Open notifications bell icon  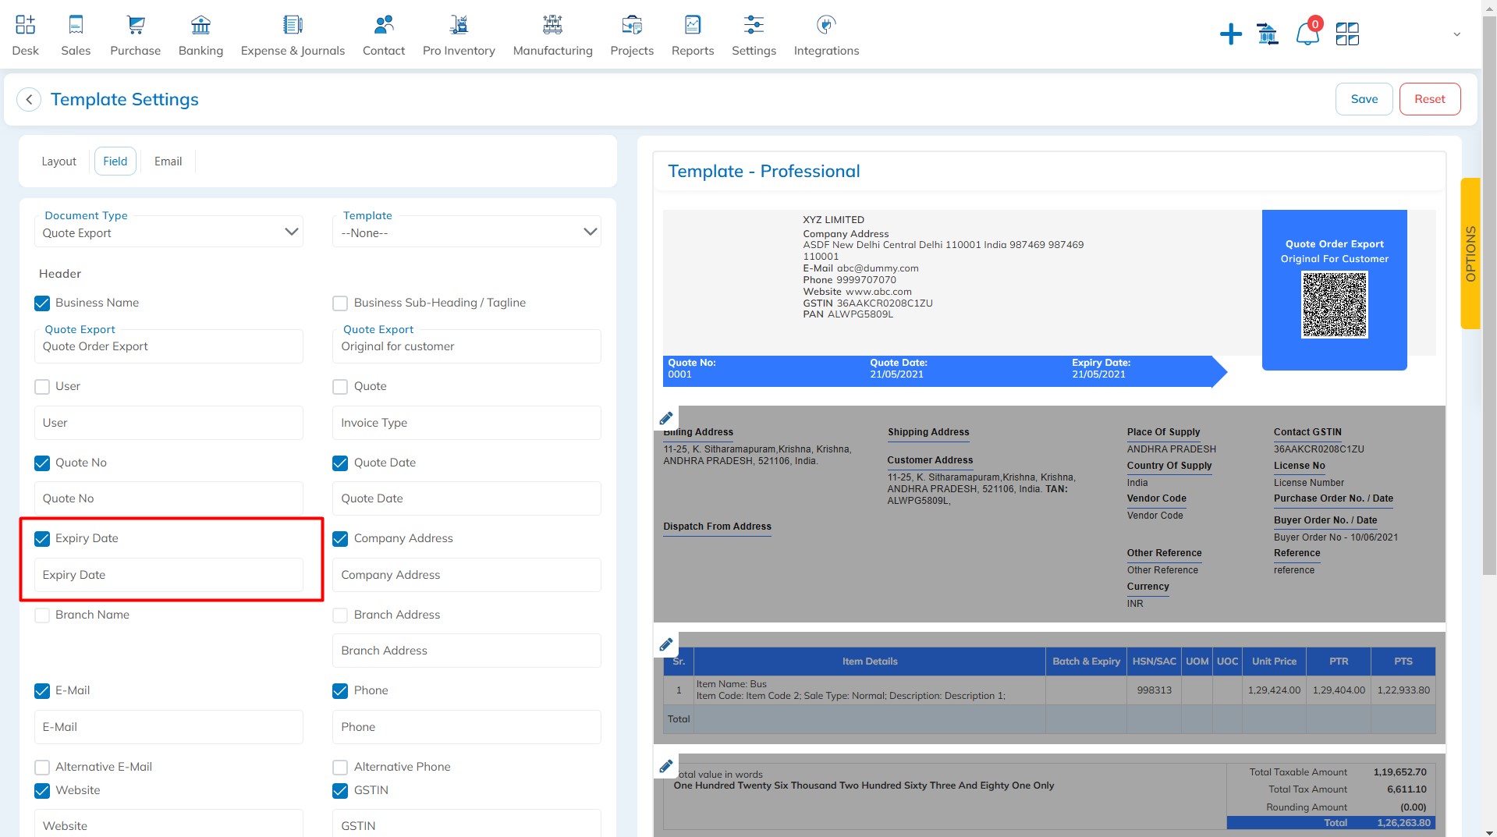[x=1307, y=34]
